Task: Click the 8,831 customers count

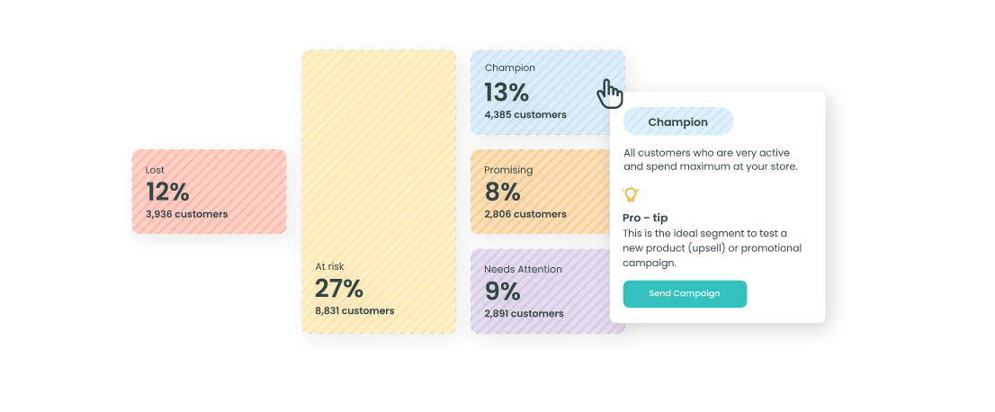Action: 354,311
